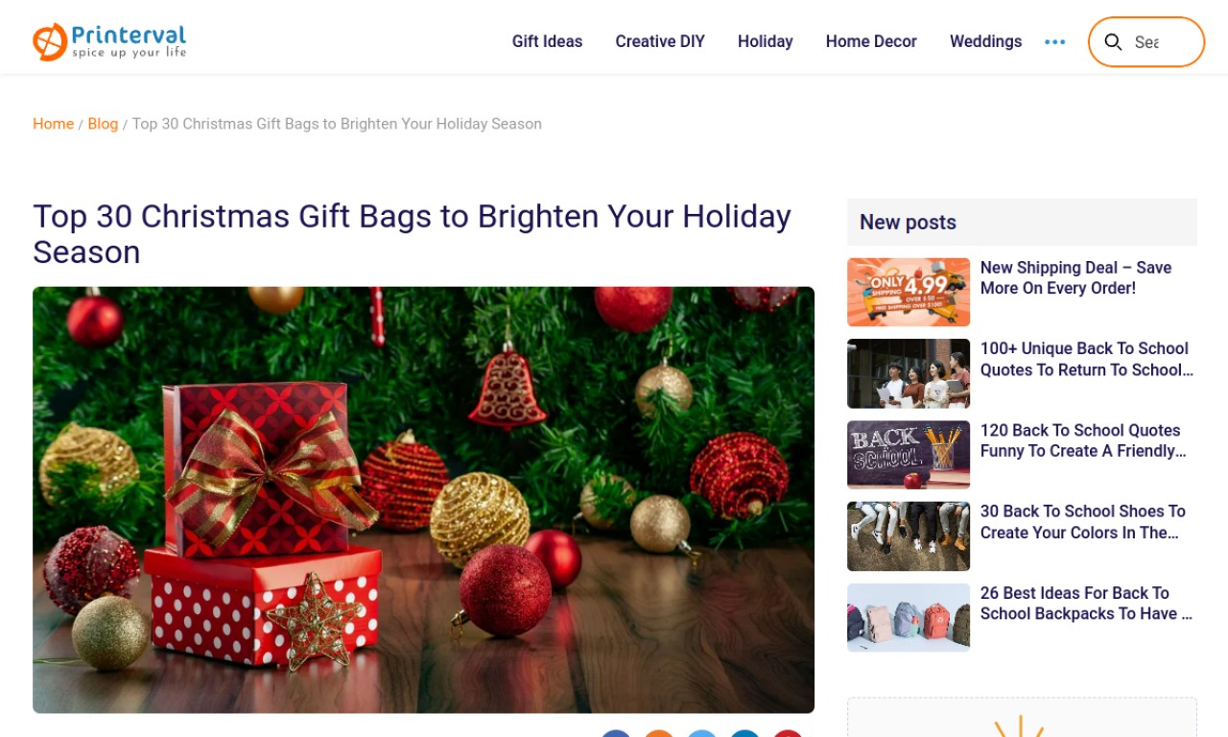Viewport: 1228px width, 737px height.
Task: Click the Back to School chalkboard thumbnail
Action: tap(909, 455)
